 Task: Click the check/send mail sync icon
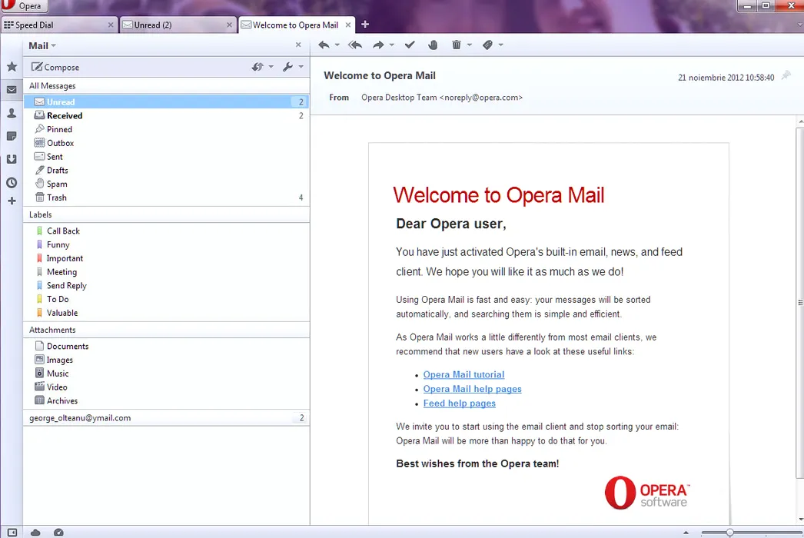[x=257, y=67]
